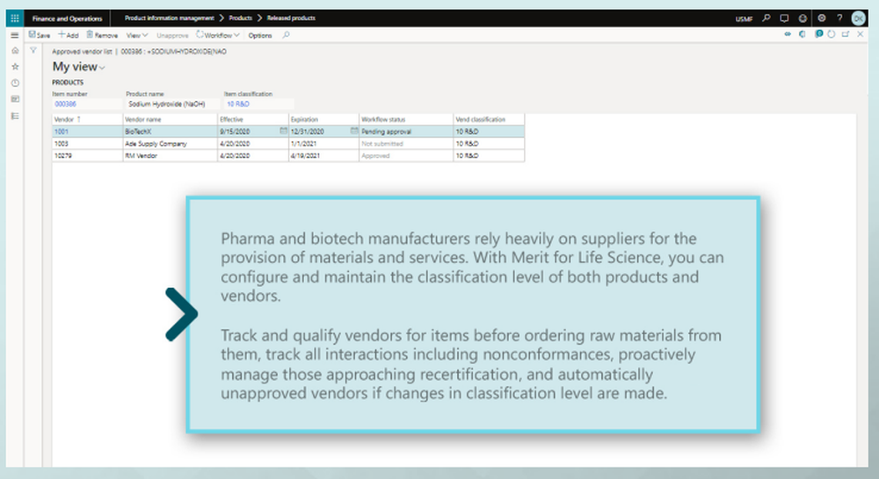Open date picker for Expiration 12/31/2020
Screen dimensions: 879x479
(x=354, y=131)
